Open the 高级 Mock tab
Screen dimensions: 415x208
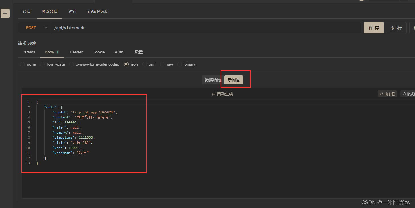coord(97,11)
